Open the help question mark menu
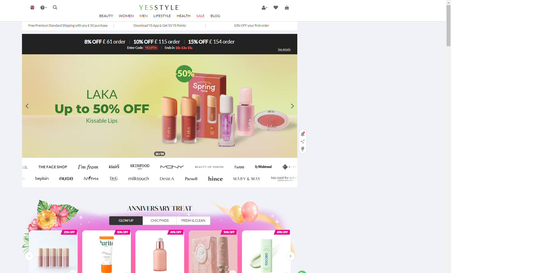Image resolution: width=557 pixels, height=273 pixels. 43,7
